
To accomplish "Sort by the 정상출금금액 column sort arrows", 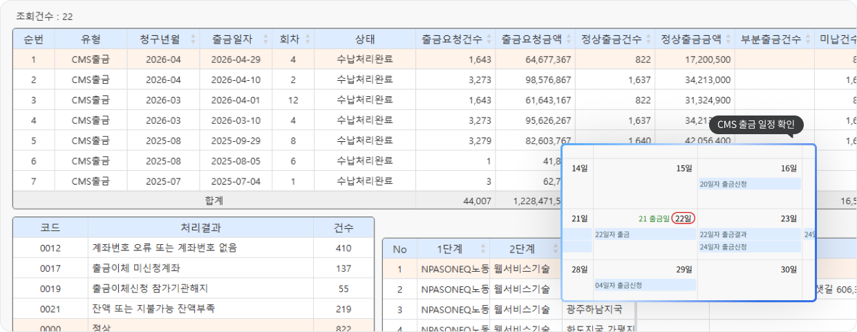I will 728,39.
